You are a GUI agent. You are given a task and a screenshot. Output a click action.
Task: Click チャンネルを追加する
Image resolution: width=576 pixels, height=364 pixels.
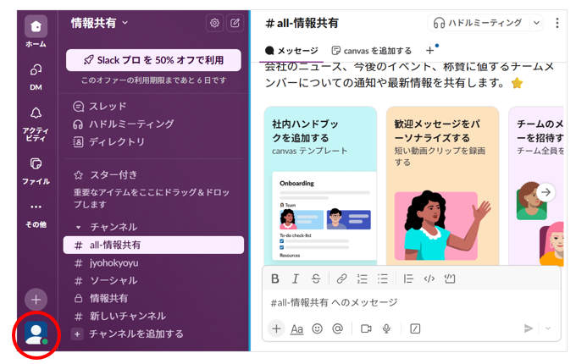click(x=129, y=334)
